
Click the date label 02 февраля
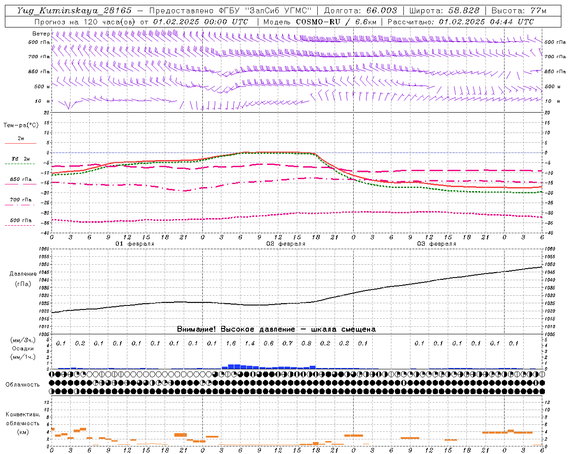click(286, 244)
